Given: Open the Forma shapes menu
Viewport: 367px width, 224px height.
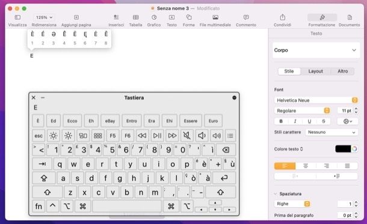Looking at the screenshot, I should pyautogui.click(x=189, y=17).
